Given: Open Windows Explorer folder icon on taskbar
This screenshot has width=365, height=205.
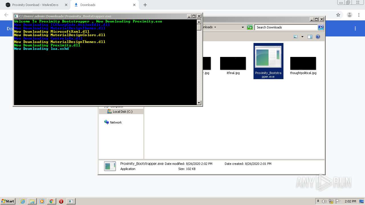Looking at the screenshot, I should [32, 201].
